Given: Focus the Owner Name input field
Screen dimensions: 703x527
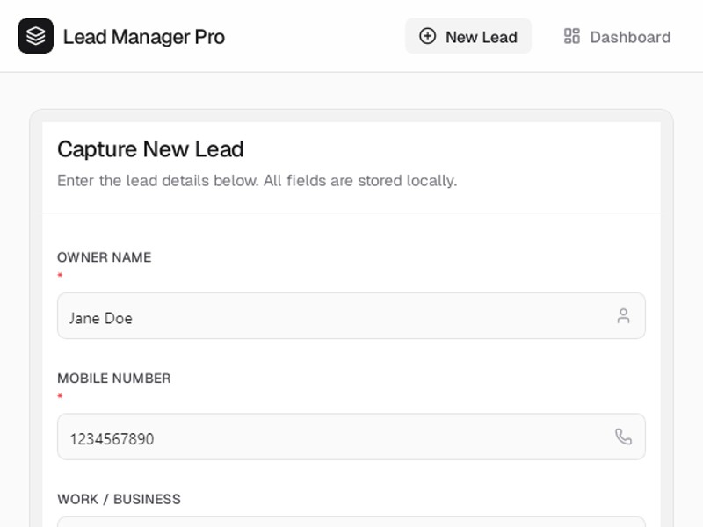Looking at the screenshot, I should point(334,316).
